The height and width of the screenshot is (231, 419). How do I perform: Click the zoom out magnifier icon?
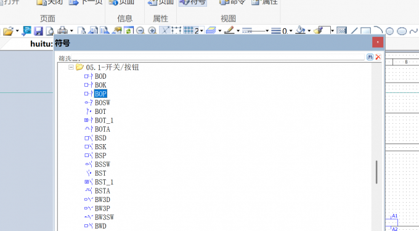pos(140,31)
